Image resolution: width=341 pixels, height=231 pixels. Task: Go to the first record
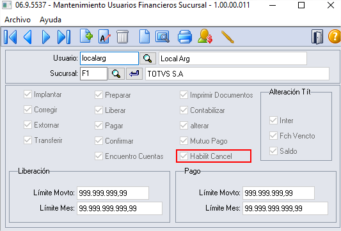(10, 37)
